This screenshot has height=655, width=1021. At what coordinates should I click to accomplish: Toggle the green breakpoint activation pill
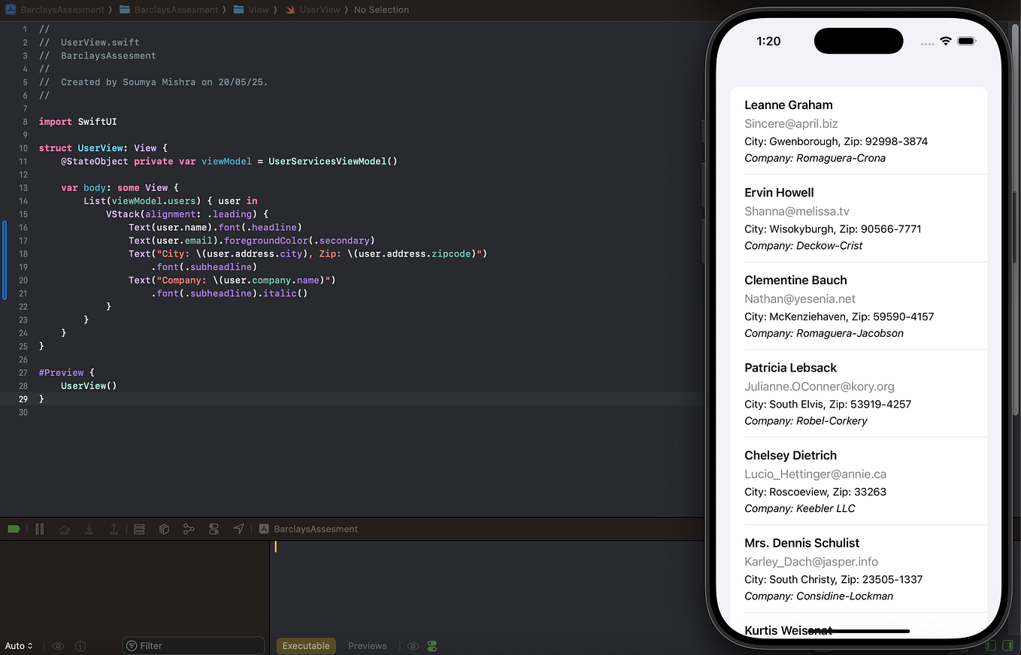tap(14, 529)
